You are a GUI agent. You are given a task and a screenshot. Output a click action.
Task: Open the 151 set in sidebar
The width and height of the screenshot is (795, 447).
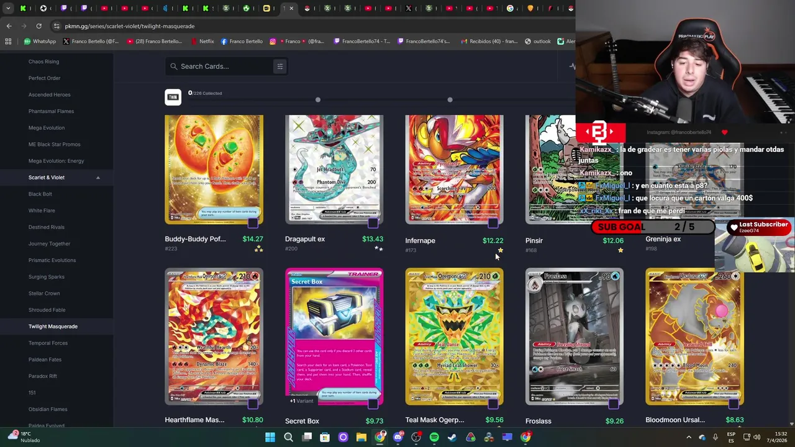click(x=32, y=392)
